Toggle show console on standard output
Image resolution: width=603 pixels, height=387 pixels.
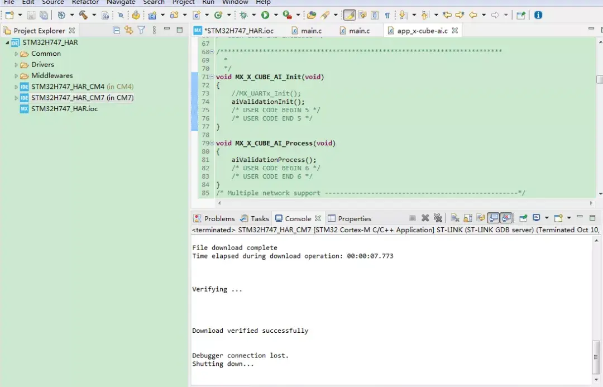pyautogui.click(x=494, y=218)
